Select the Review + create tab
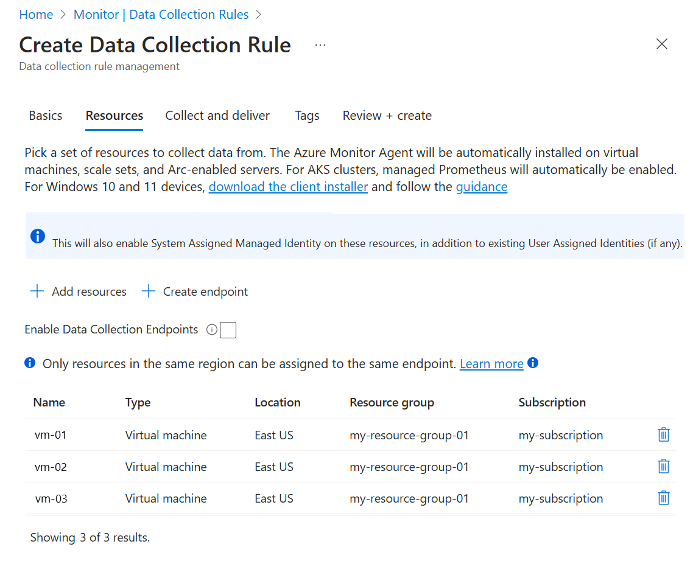The image size is (693, 575). click(387, 116)
